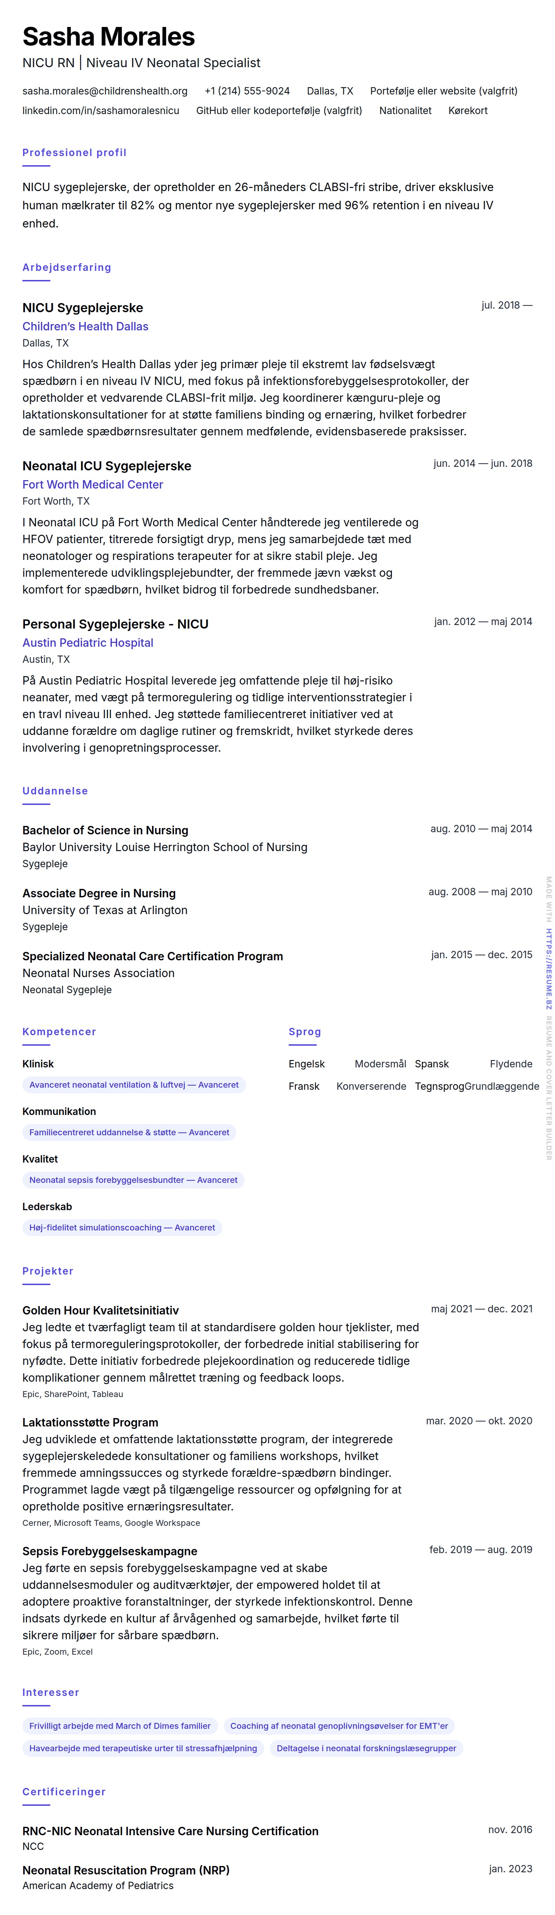Open the Austin Pediatric Hospital link
The image size is (555, 1915).
coord(88,642)
